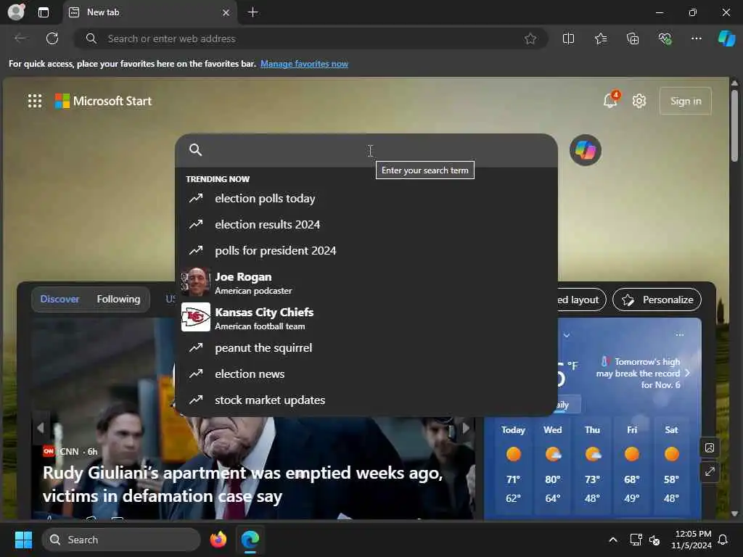Open Collections icon
This screenshot has height=557, width=743.
click(x=633, y=39)
